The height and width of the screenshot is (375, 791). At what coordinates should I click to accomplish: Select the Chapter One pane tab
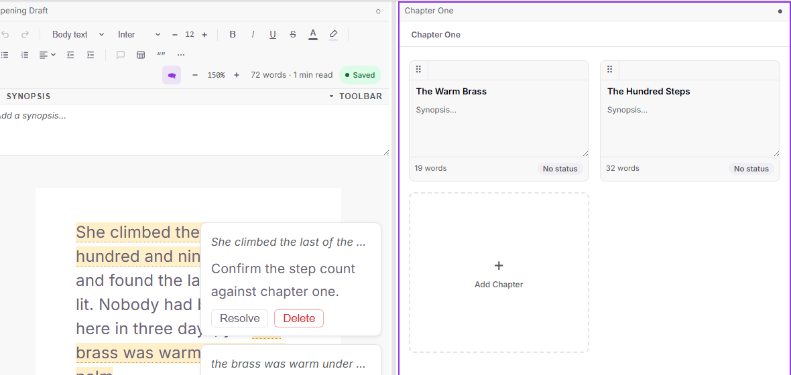429,11
